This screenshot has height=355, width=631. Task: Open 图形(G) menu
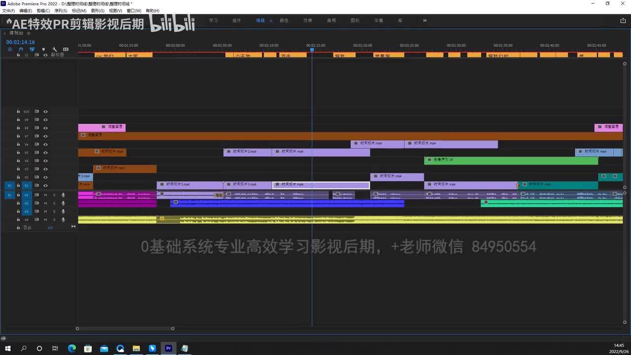pos(97,10)
